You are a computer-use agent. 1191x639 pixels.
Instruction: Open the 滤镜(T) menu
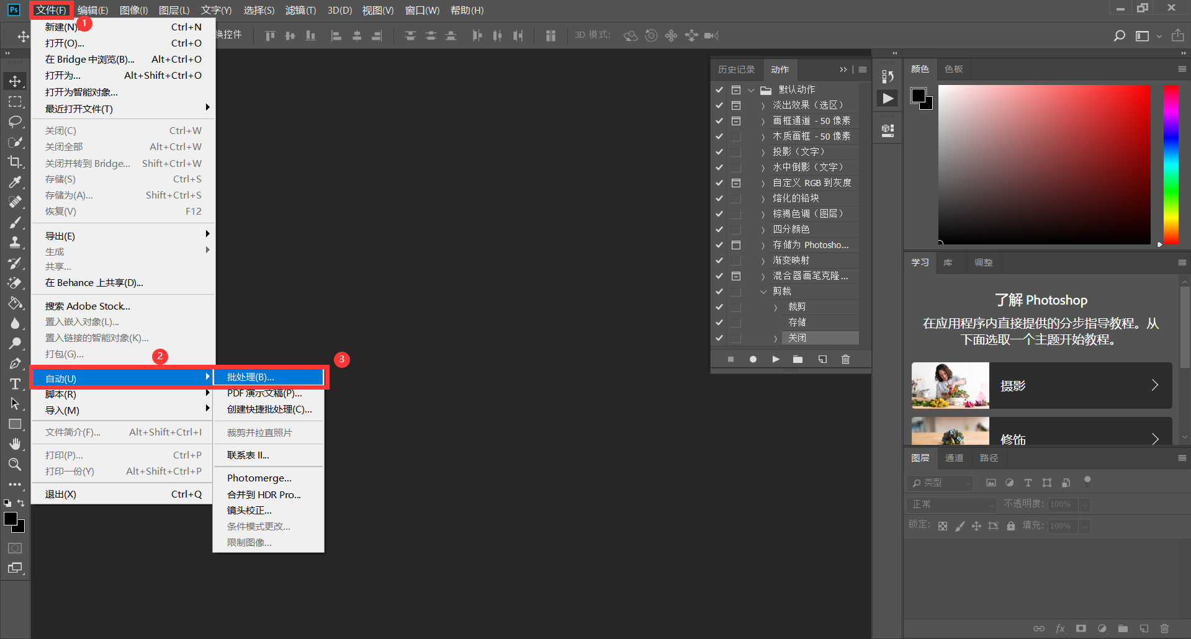click(300, 10)
